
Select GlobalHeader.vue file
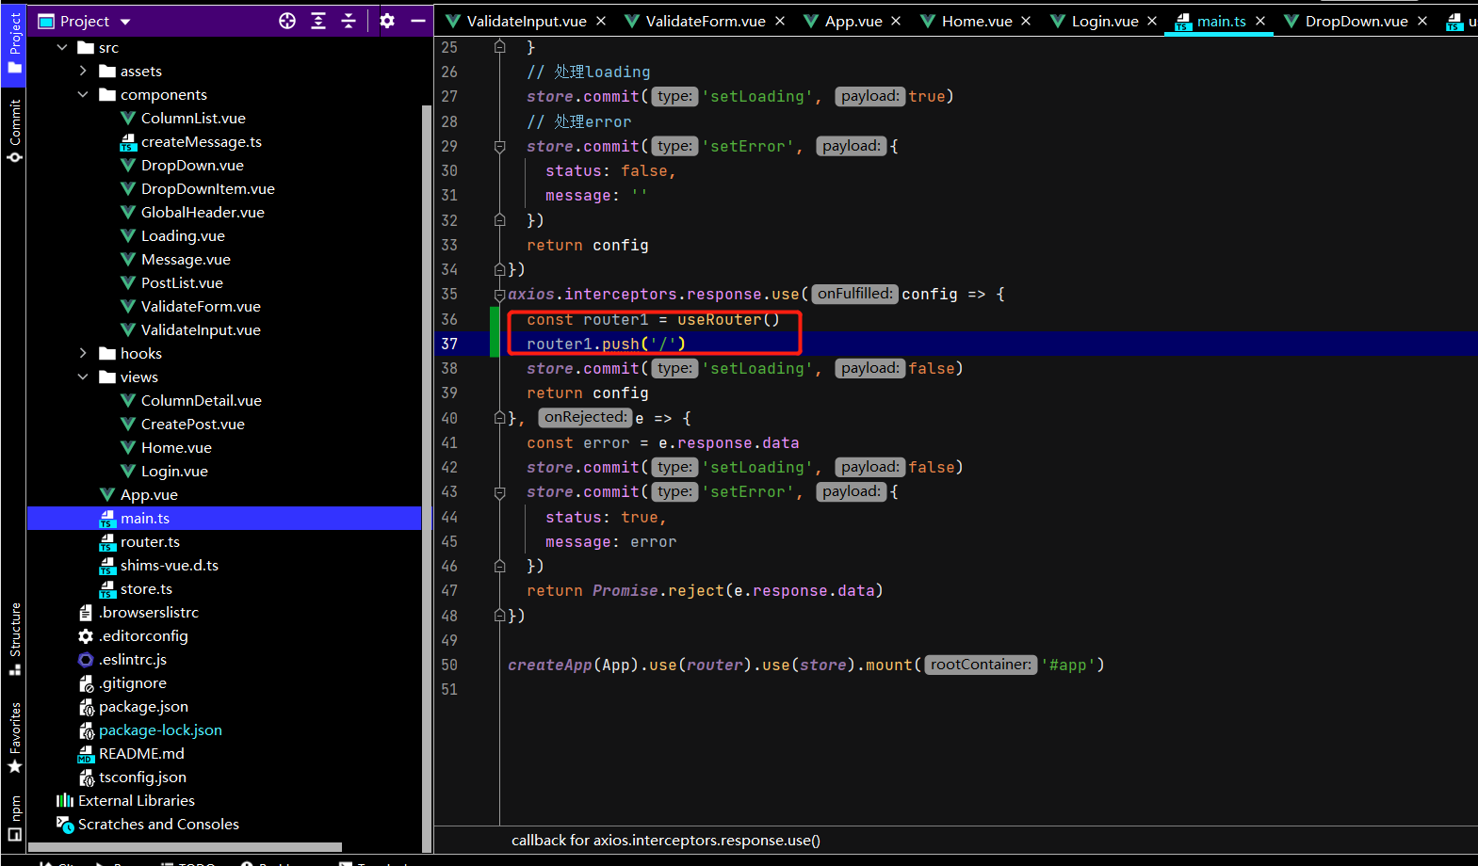coord(203,212)
